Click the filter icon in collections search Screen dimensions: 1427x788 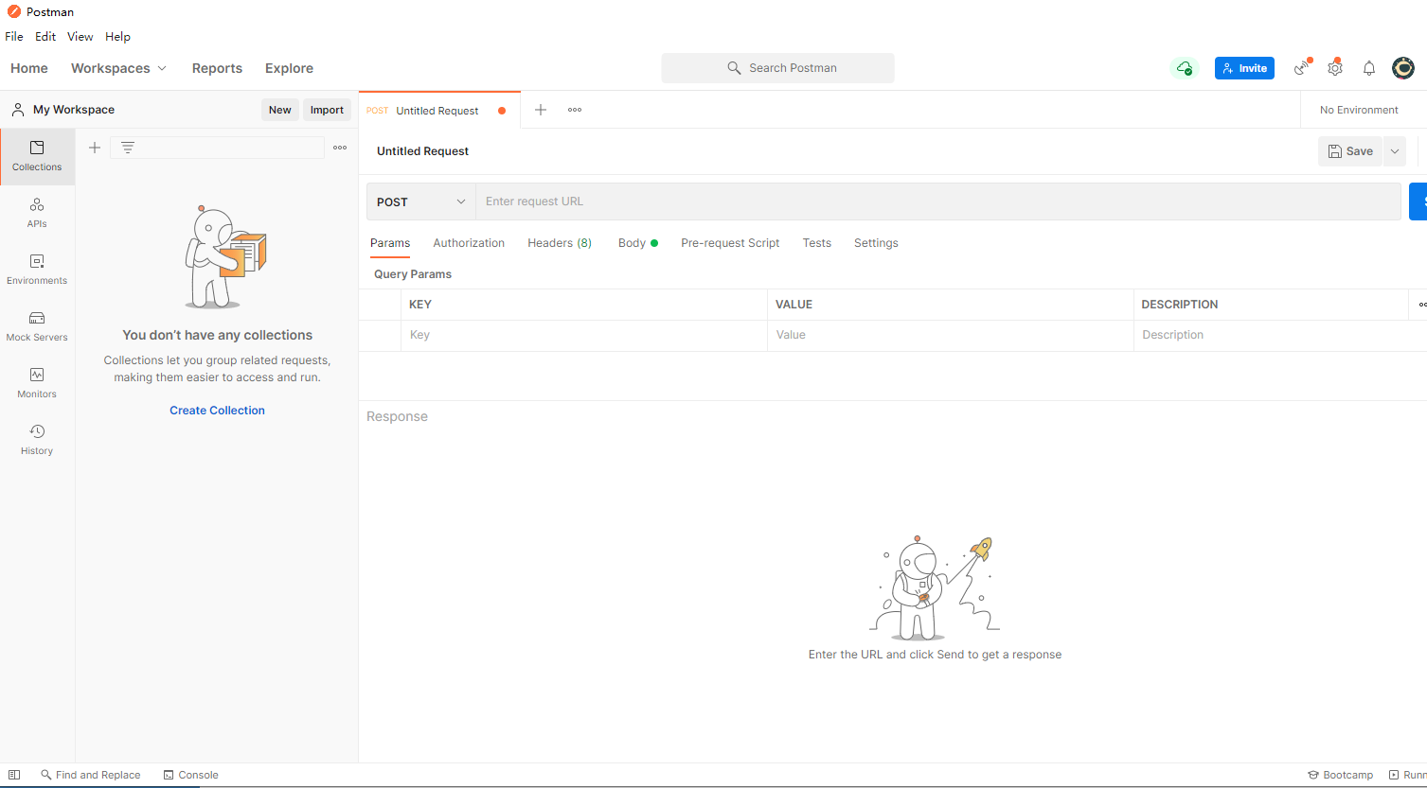coord(128,148)
